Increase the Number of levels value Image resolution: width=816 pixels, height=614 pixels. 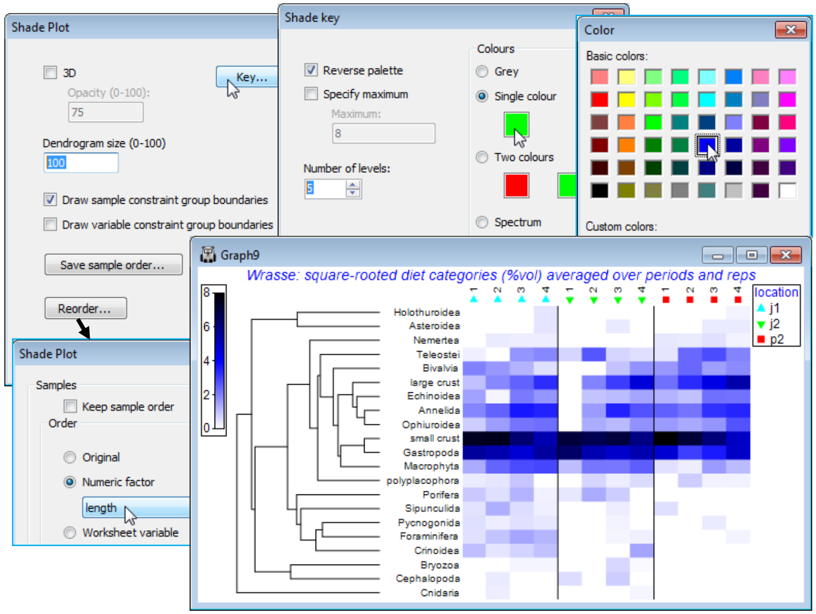[x=353, y=184]
